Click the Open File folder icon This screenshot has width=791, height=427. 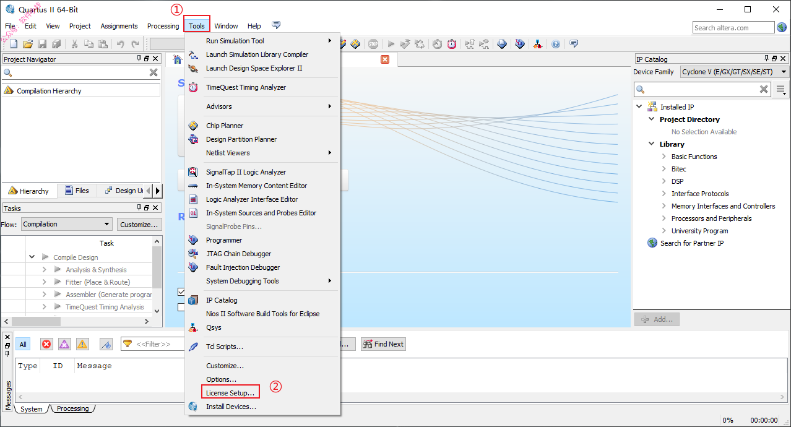28,44
